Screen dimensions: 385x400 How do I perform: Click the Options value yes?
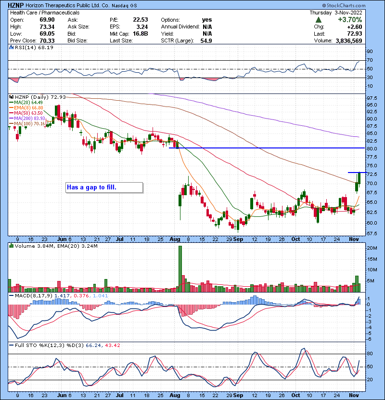click(207, 20)
